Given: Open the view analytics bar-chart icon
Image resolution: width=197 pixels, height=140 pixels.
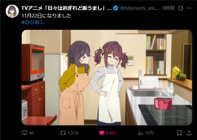Looking at the screenshot, I should pos(140,133).
